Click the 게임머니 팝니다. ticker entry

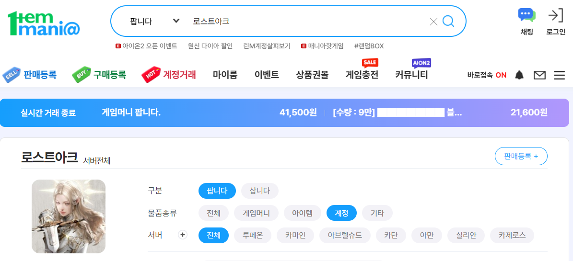click(x=131, y=113)
